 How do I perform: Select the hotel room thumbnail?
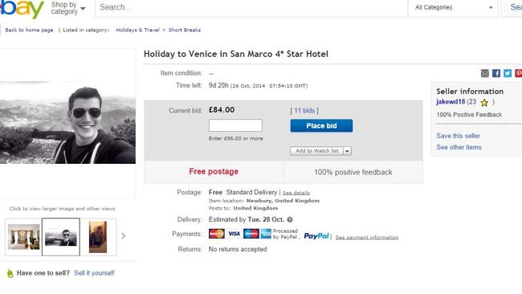click(23, 237)
